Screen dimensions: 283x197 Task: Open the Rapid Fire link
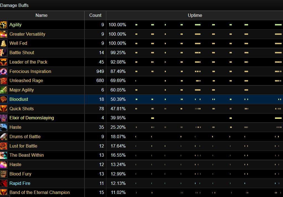[20, 183]
